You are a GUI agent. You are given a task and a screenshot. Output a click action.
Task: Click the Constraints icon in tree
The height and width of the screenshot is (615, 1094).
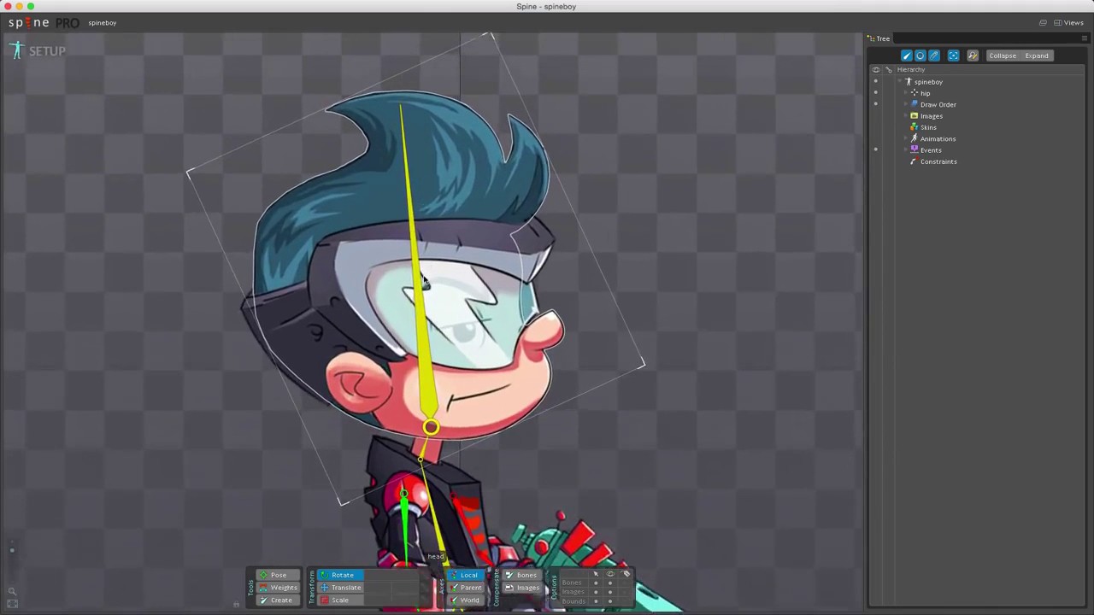pyautogui.click(x=915, y=161)
